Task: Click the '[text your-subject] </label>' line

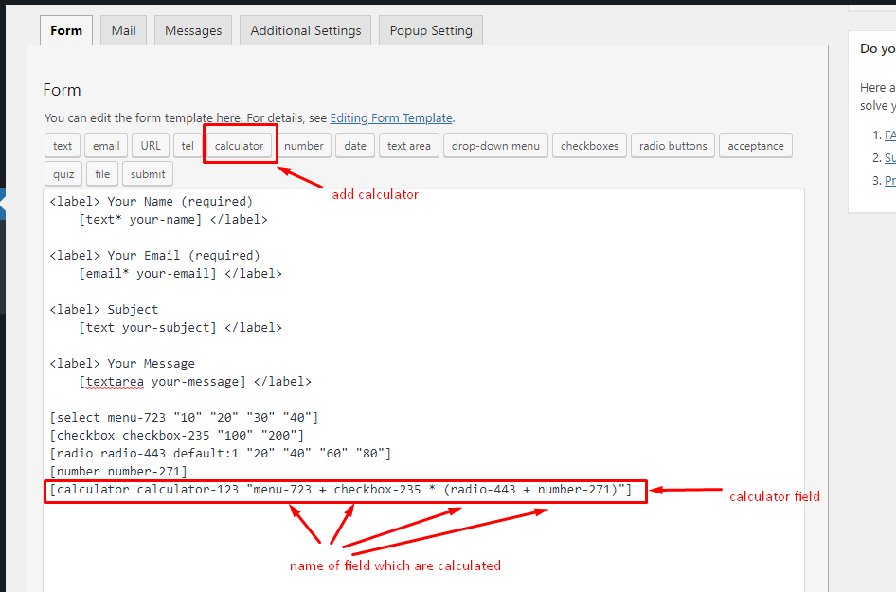Action: click(x=181, y=328)
